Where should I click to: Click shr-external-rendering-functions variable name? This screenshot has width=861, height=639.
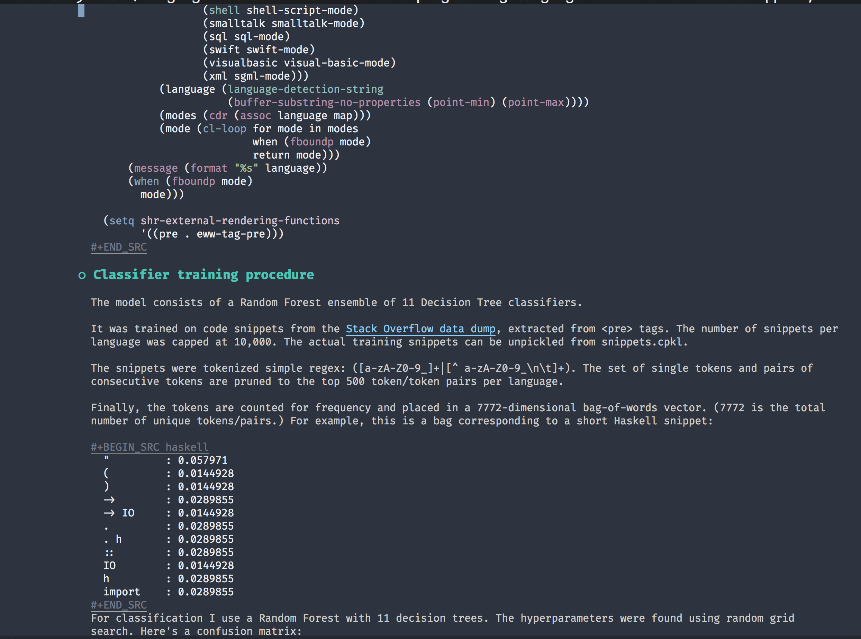click(240, 221)
